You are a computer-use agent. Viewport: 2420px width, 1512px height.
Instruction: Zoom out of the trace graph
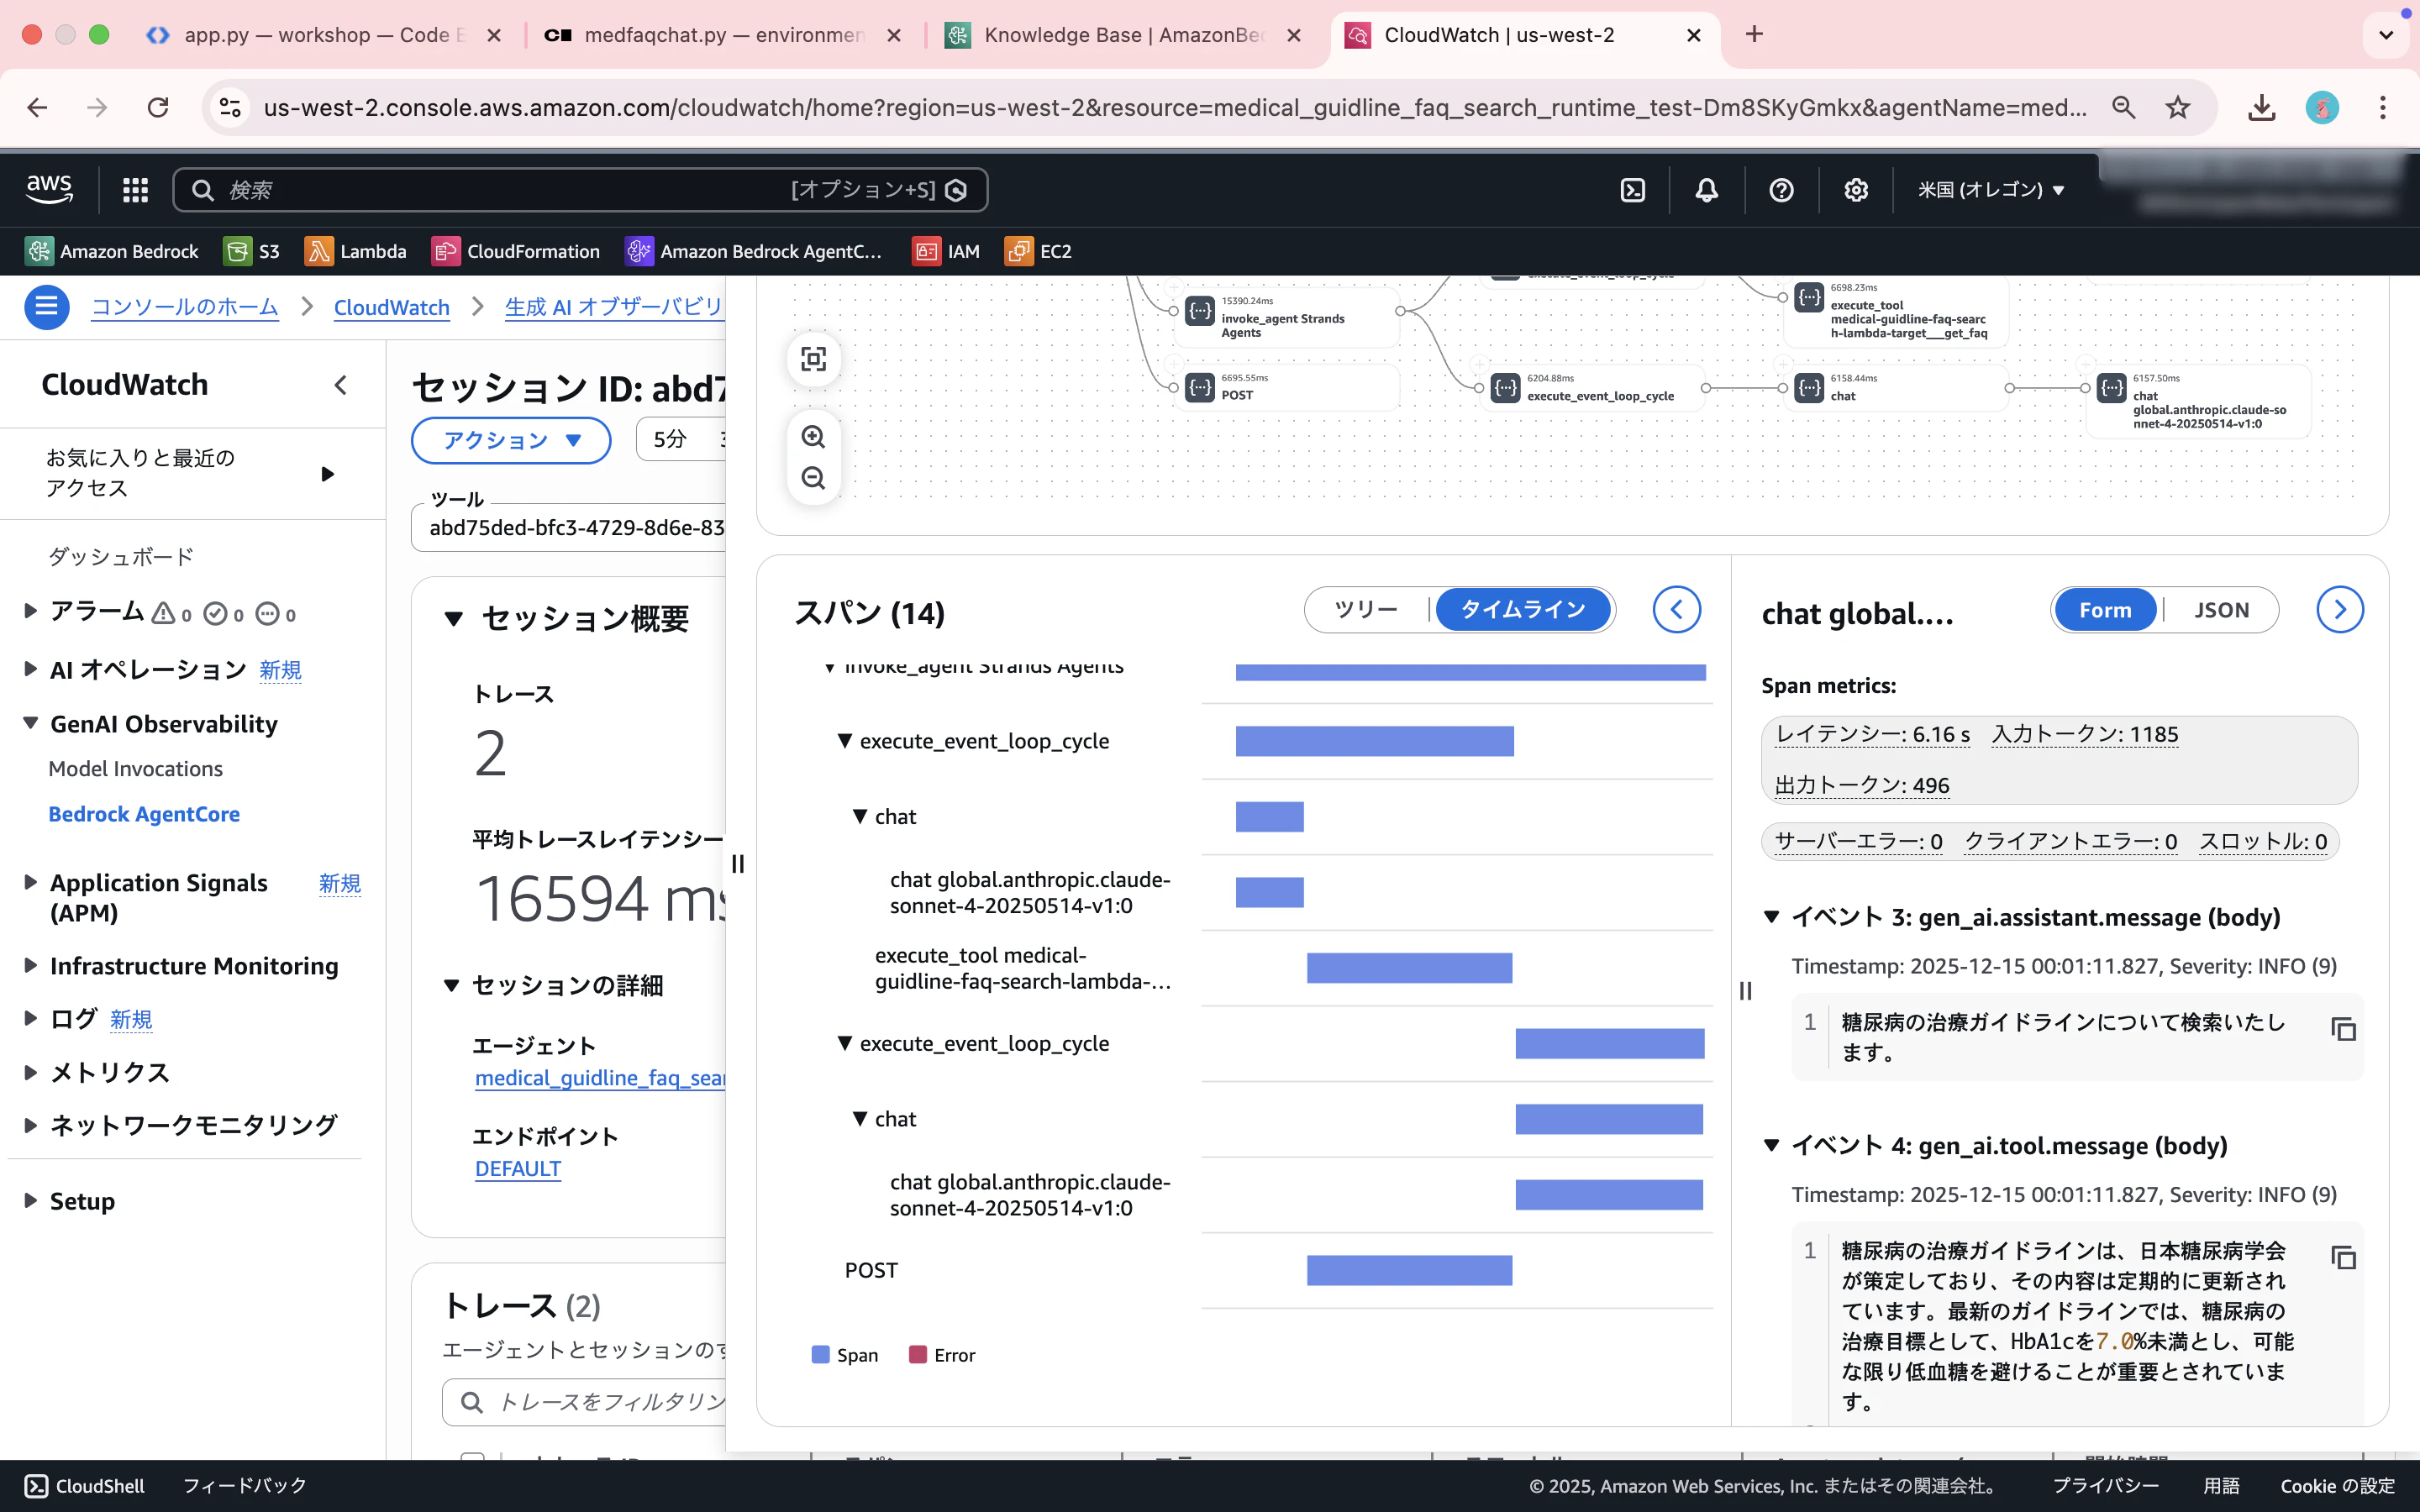click(814, 478)
